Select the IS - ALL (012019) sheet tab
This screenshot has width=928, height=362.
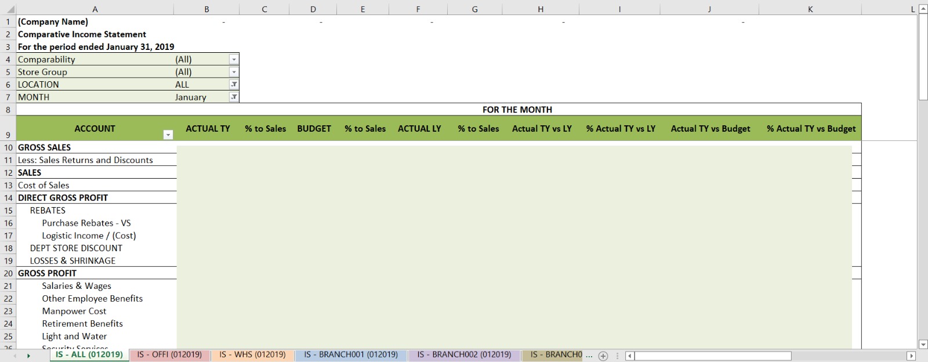[89, 354]
